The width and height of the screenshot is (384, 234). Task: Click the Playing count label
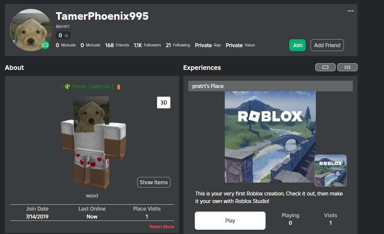pyautogui.click(x=290, y=215)
